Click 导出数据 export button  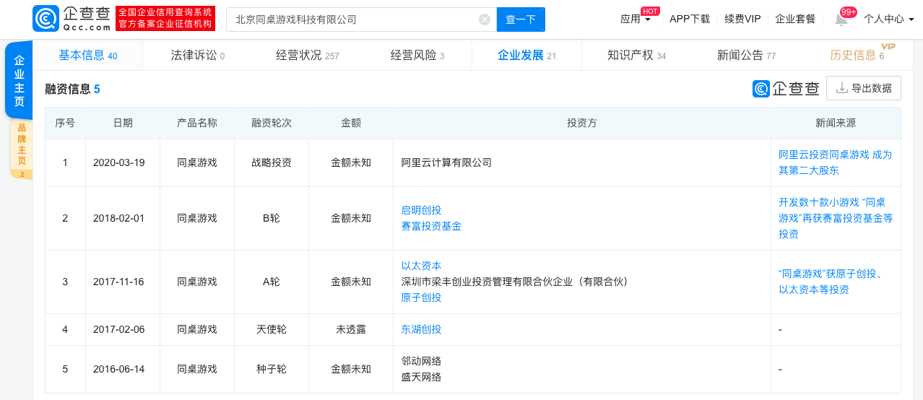tap(864, 88)
